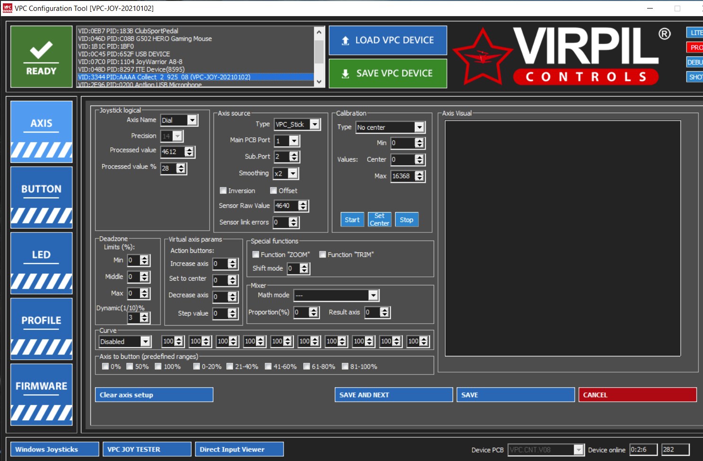Check the 81-100% range box
Viewport: 703px width, 461px height.
[345, 366]
